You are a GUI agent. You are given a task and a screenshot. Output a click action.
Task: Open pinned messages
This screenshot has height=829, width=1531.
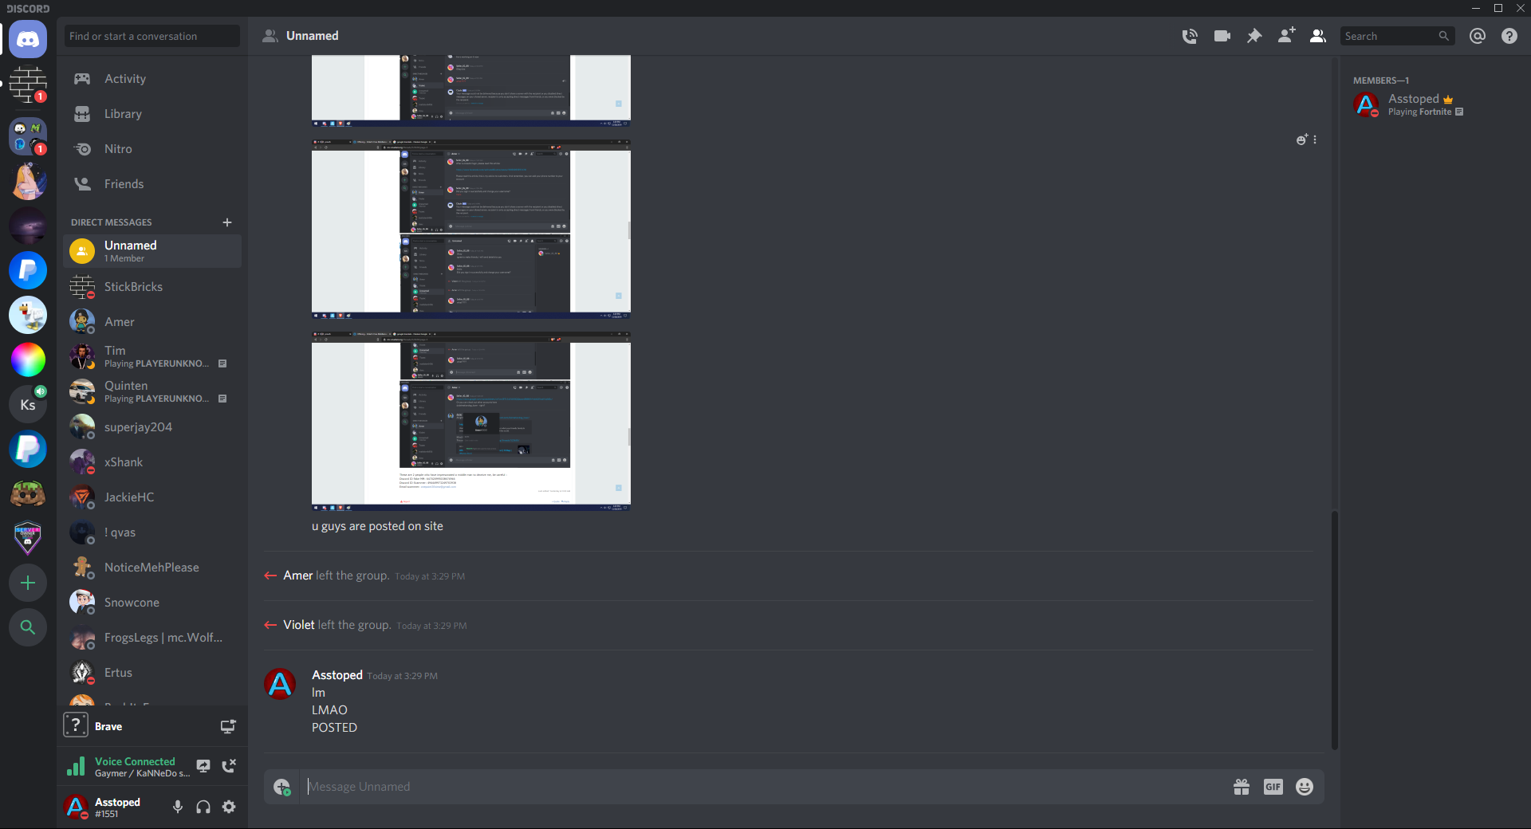[x=1254, y=36]
